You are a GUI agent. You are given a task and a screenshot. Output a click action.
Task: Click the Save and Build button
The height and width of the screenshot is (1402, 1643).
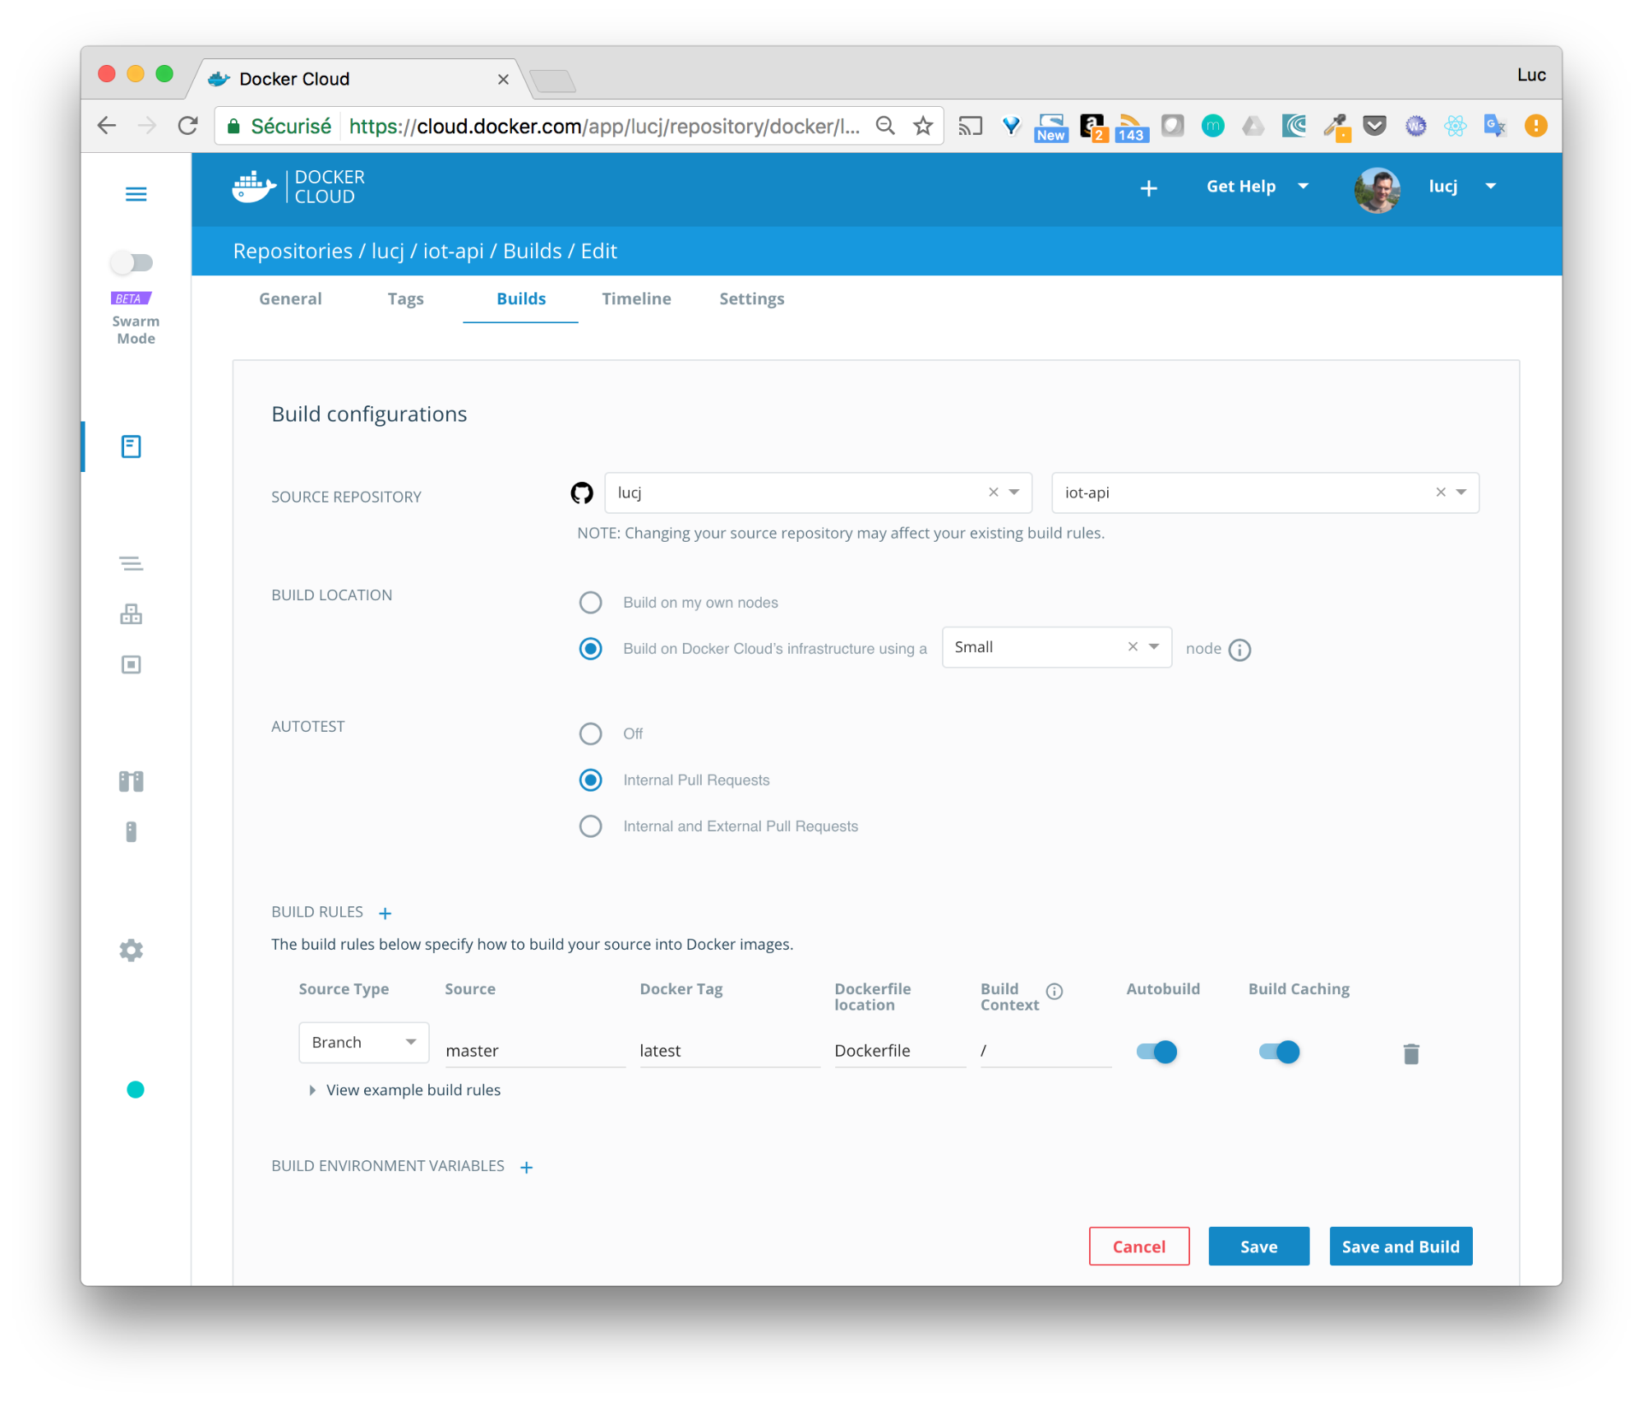pyautogui.click(x=1401, y=1246)
